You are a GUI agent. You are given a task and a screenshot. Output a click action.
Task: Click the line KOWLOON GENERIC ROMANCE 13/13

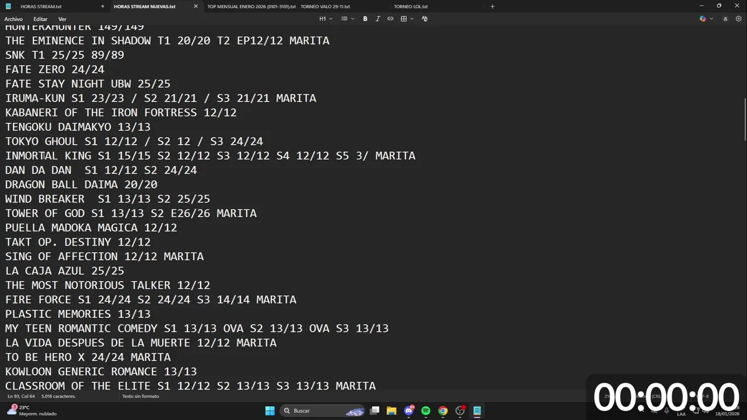click(101, 372)
